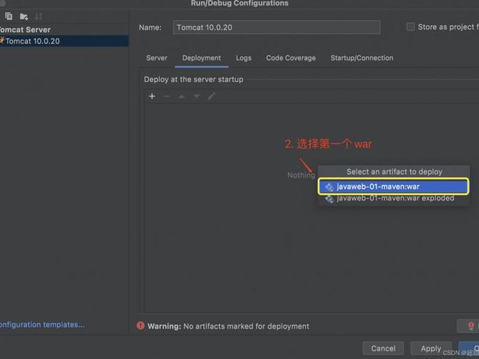Choose javaweb-01-maven:war artifact
This screenshot has height=359, width=479.
coord(393,187)
